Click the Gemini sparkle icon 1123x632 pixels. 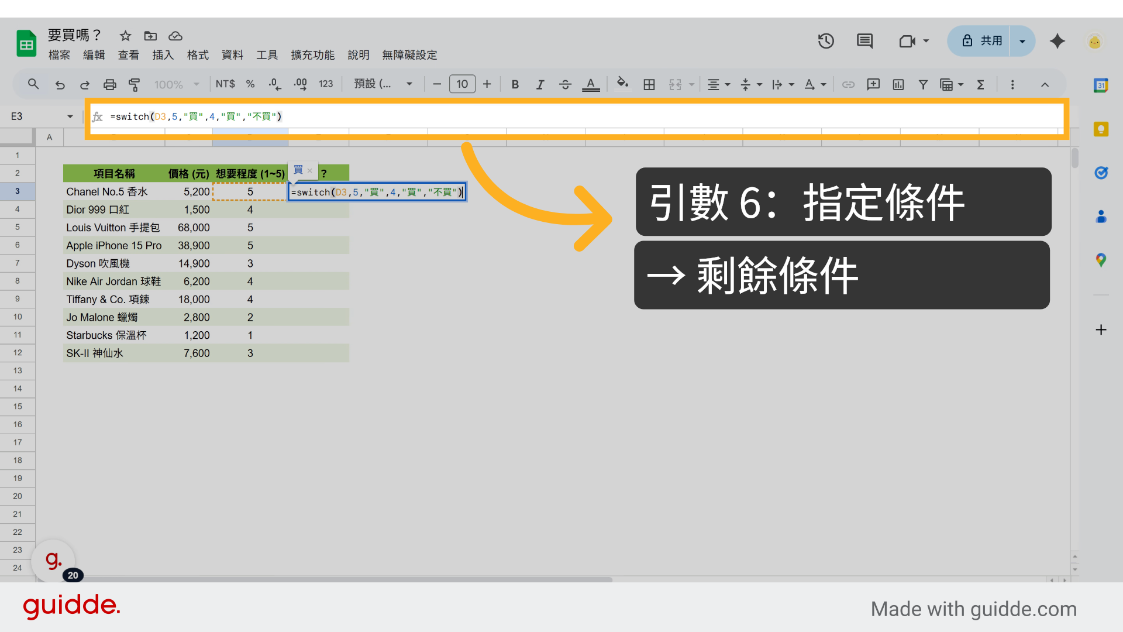(1057, 41)
